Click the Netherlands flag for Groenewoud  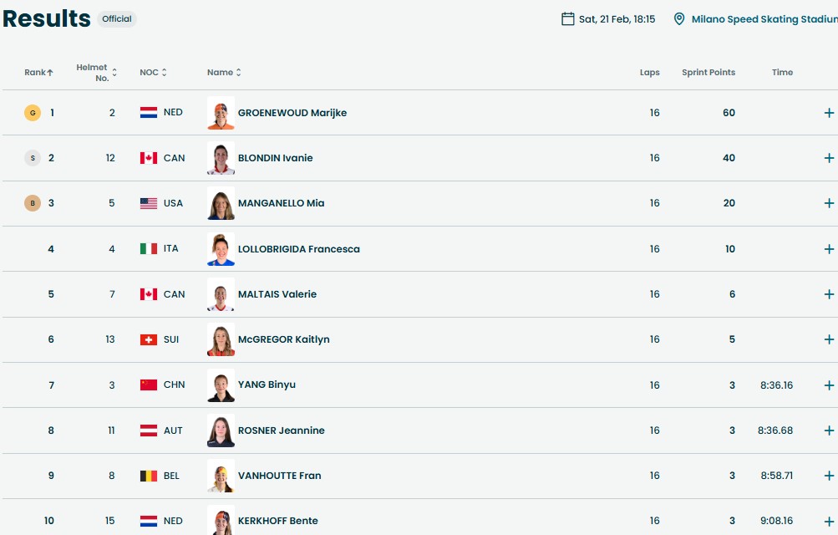(149, 113)
